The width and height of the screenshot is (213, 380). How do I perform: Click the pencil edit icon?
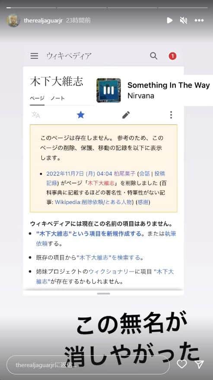pos(126,115)
